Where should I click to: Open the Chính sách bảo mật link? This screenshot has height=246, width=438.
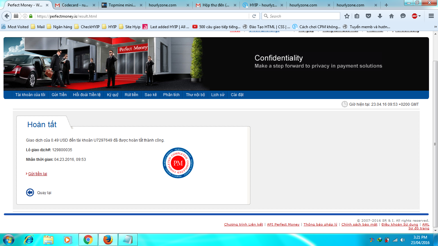click(x=359, y=225)
